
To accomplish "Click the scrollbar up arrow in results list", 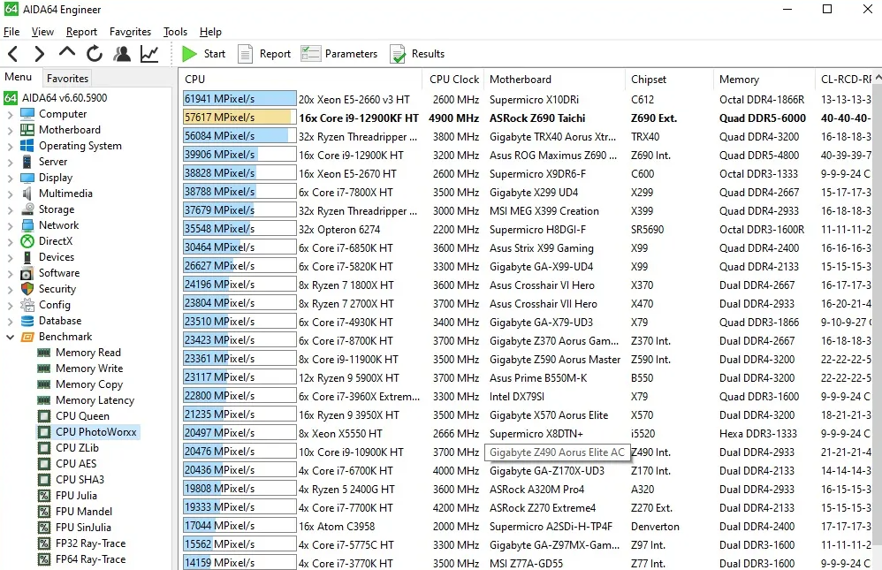I will [x=877, y=80].
